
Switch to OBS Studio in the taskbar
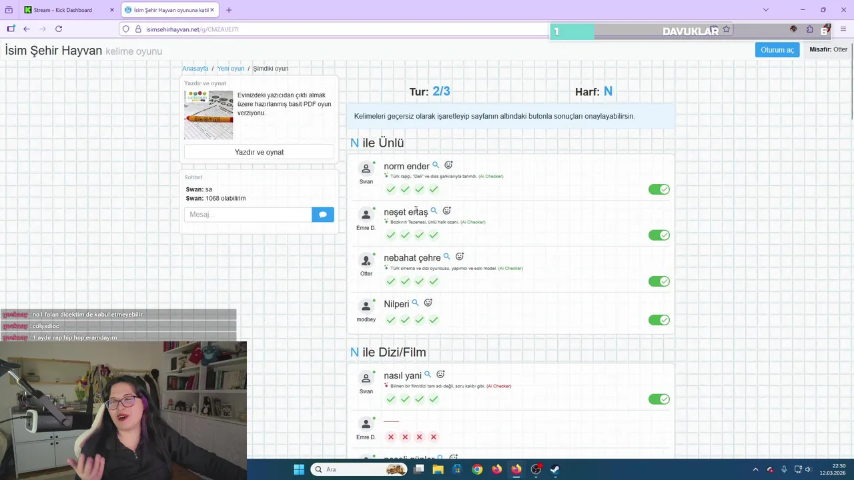click(536, 469)
